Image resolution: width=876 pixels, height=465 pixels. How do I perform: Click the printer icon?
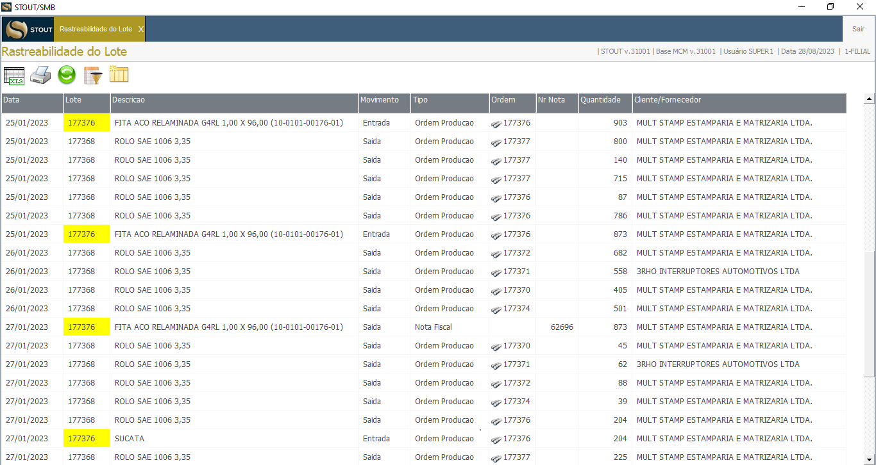(x=40, y=76)
